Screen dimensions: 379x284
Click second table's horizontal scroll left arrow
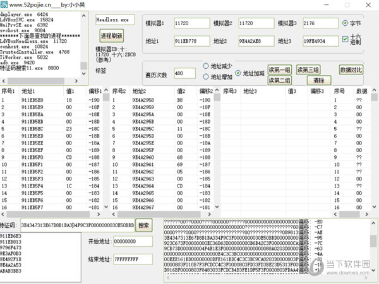[x=114, y=214]
